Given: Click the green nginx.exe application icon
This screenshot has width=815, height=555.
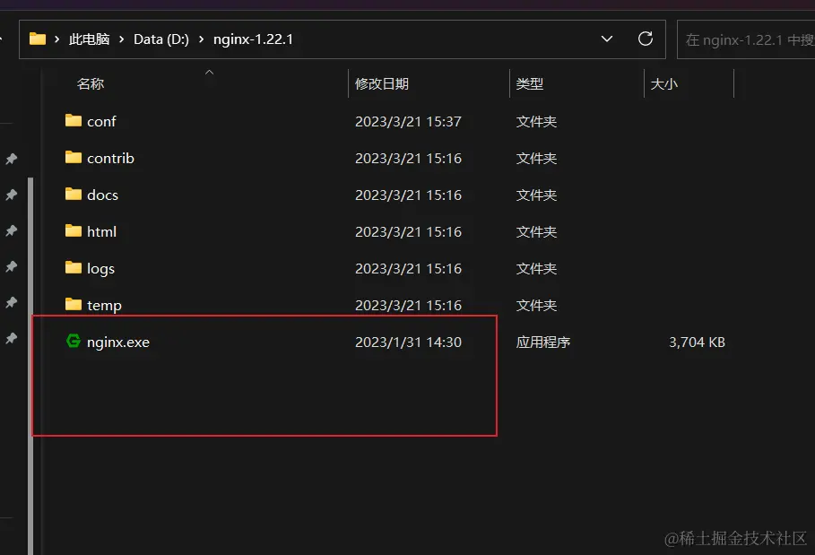Looking at the screenshot, I should [x=74, y=341].
